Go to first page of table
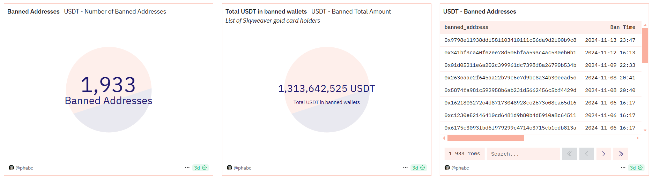652x180 pixels. tap(569, 154)
